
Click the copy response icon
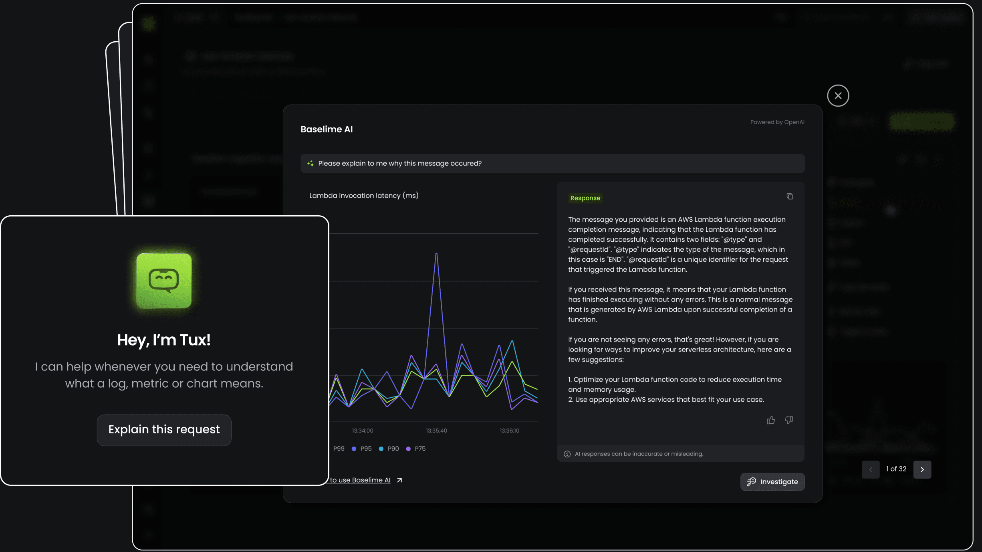coord(790,196)
